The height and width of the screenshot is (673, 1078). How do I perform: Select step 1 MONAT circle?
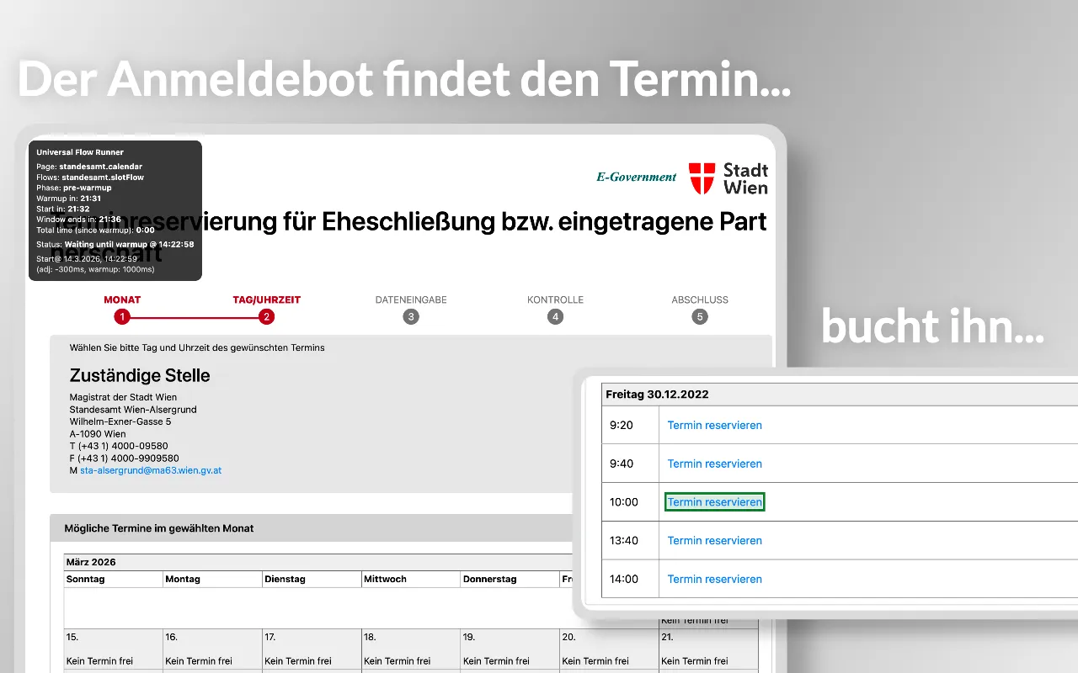[122, 317]
